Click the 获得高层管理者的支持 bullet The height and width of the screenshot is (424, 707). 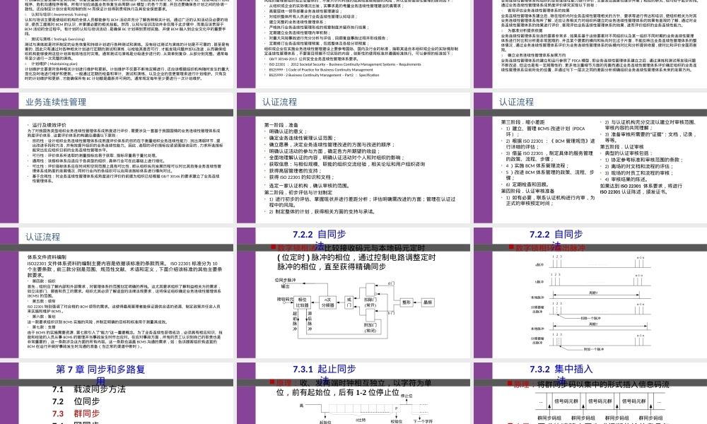293,171
